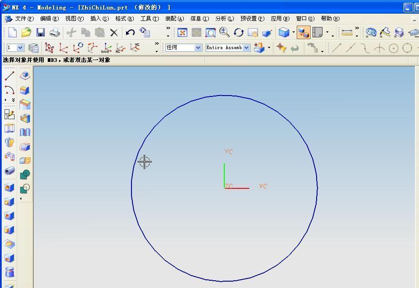Select the Rotate view tool
Image resolution: width=419 pixels, height=288 pixels.
[239, 32]
